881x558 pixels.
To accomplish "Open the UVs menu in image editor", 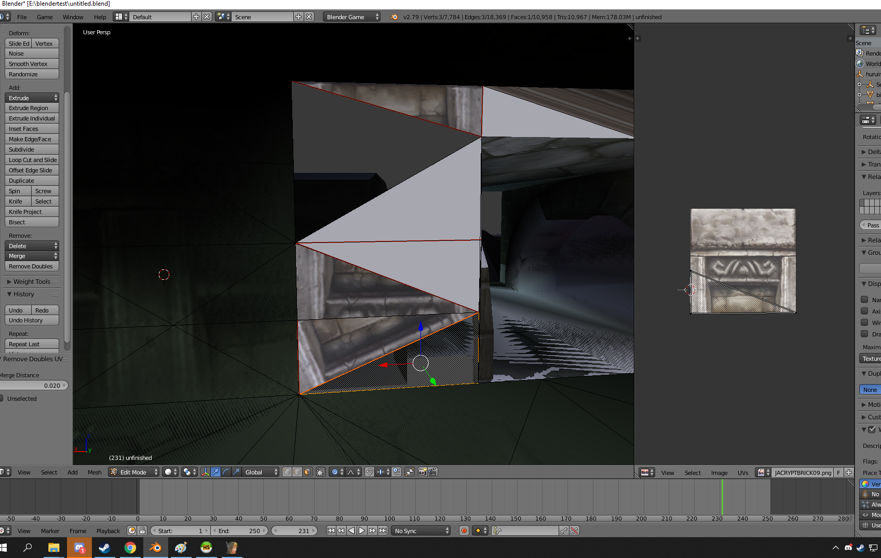I will tap(743, 473).
